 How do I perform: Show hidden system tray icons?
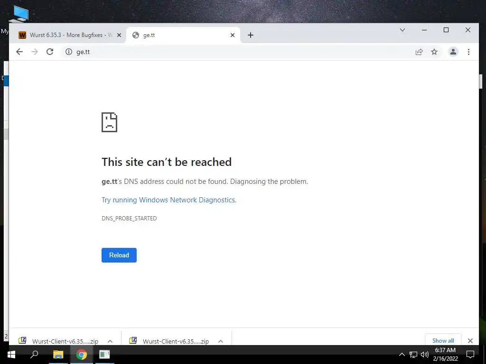(x=402, y=355)
